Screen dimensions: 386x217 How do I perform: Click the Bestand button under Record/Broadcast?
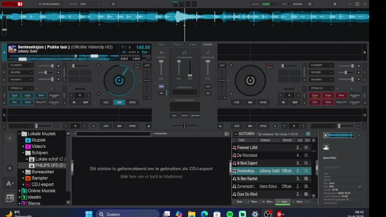[195, 115]
